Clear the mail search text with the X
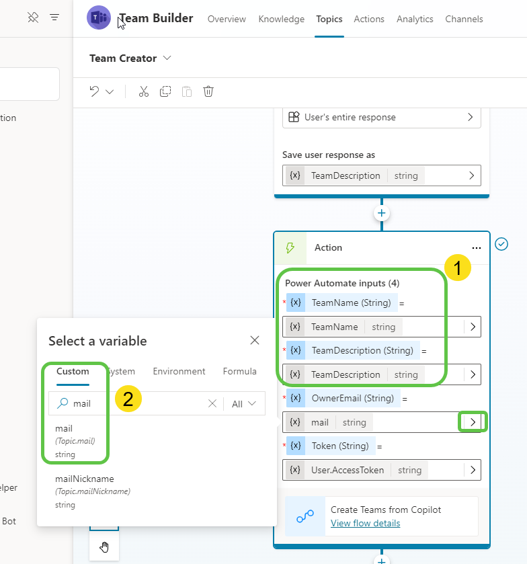 point(212,403)
